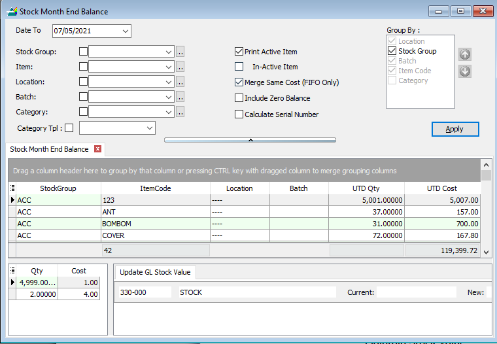The height and width of the screenshot is (344, 497).
Task: Open the Category Tpl dropdown list
Action: pyautogui.click(x=150, y=128)
